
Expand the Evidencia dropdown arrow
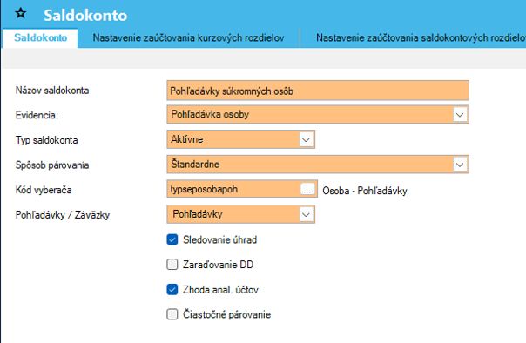[x=460, y=115]
